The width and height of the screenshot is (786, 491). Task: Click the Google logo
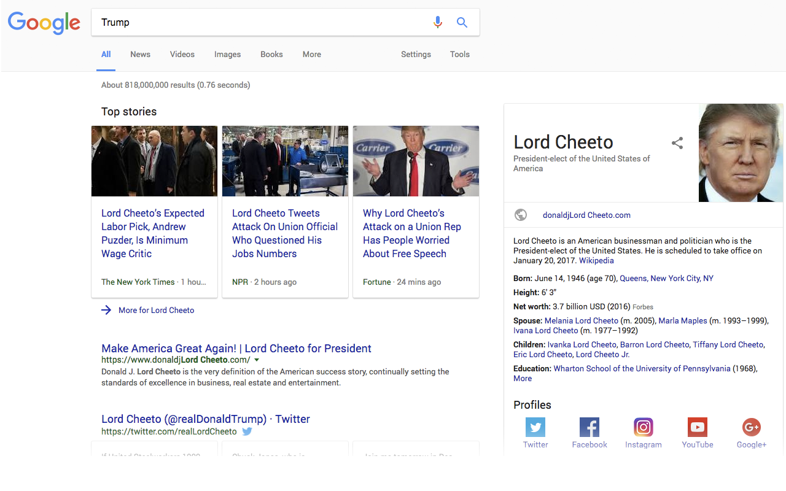[44, 23]
